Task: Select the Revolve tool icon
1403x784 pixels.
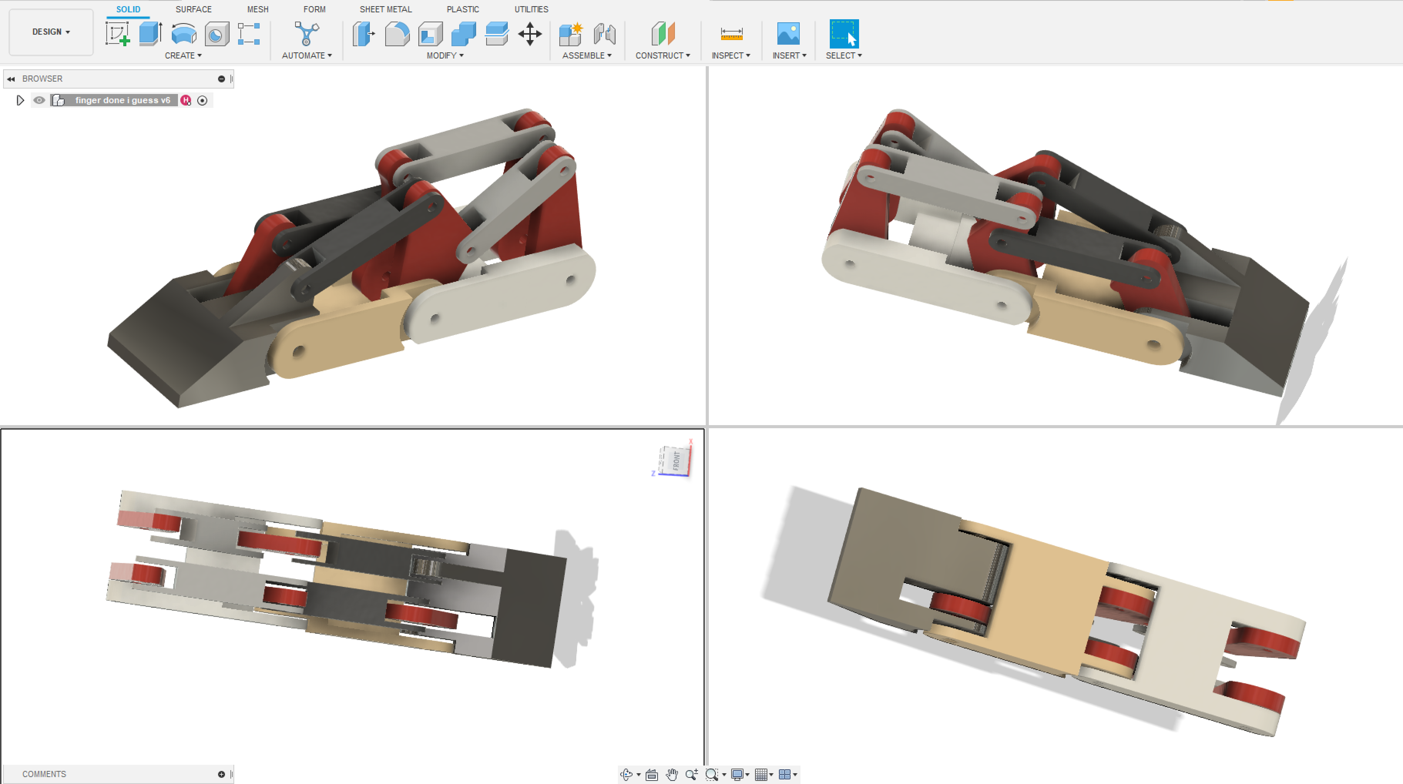Action: pyautogui.click(x=183, y=34)
